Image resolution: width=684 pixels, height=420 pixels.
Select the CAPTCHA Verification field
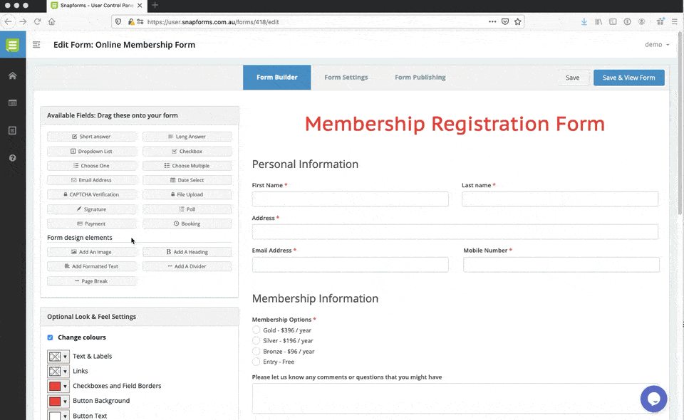pyautogui.click(x=92, y=194)
